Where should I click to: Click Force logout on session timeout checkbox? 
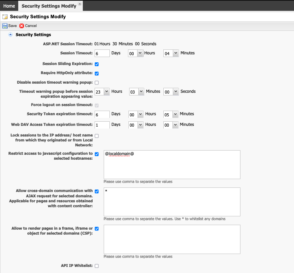(x=97, y=105)
